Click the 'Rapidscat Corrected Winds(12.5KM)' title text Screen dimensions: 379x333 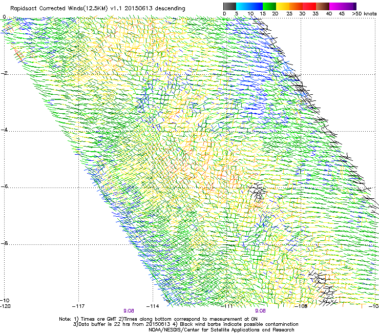click(x=59, y=9)
